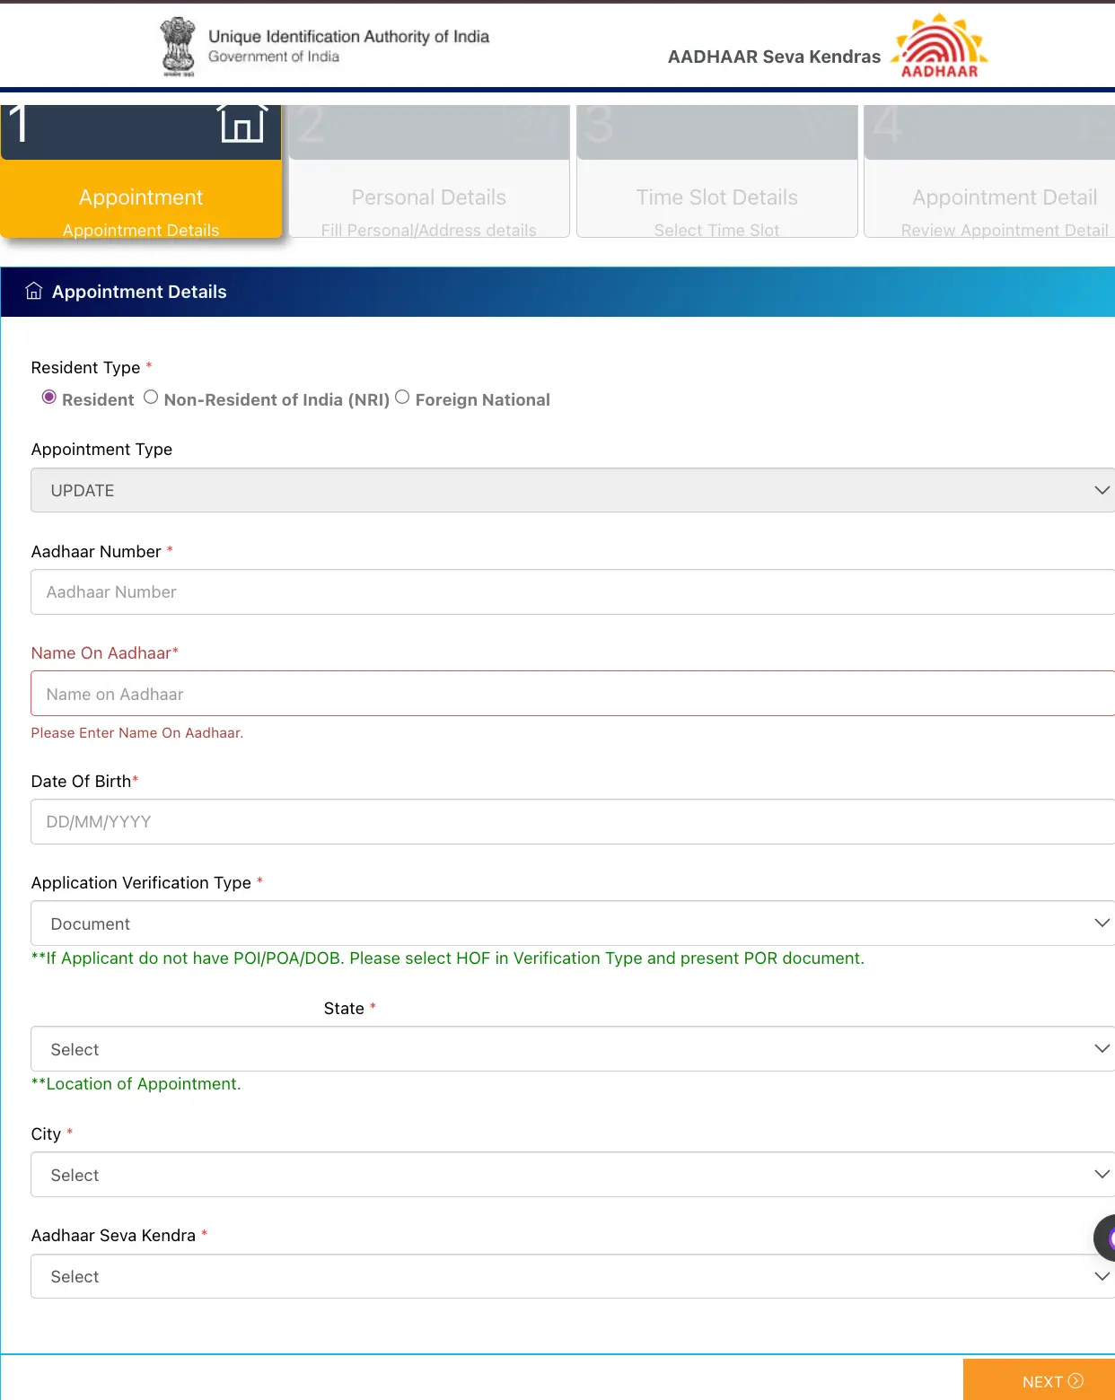Image resolution: width=1115 pixels, height=1400 pixels.
Task: Click the NEXT button
Action: 1041,1381
